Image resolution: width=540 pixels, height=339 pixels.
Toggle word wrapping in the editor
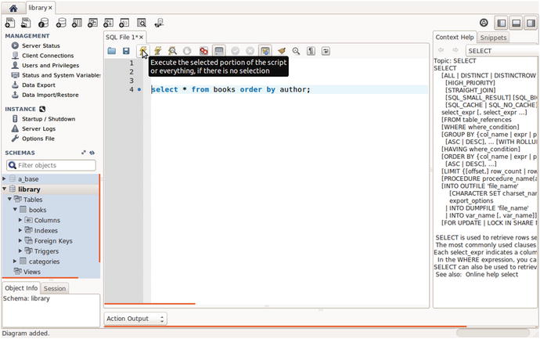pyautogui.click(x=326, y=51)
